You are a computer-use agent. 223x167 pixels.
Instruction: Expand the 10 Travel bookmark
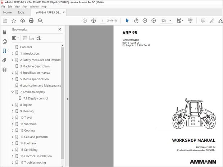tap(13, 118)
